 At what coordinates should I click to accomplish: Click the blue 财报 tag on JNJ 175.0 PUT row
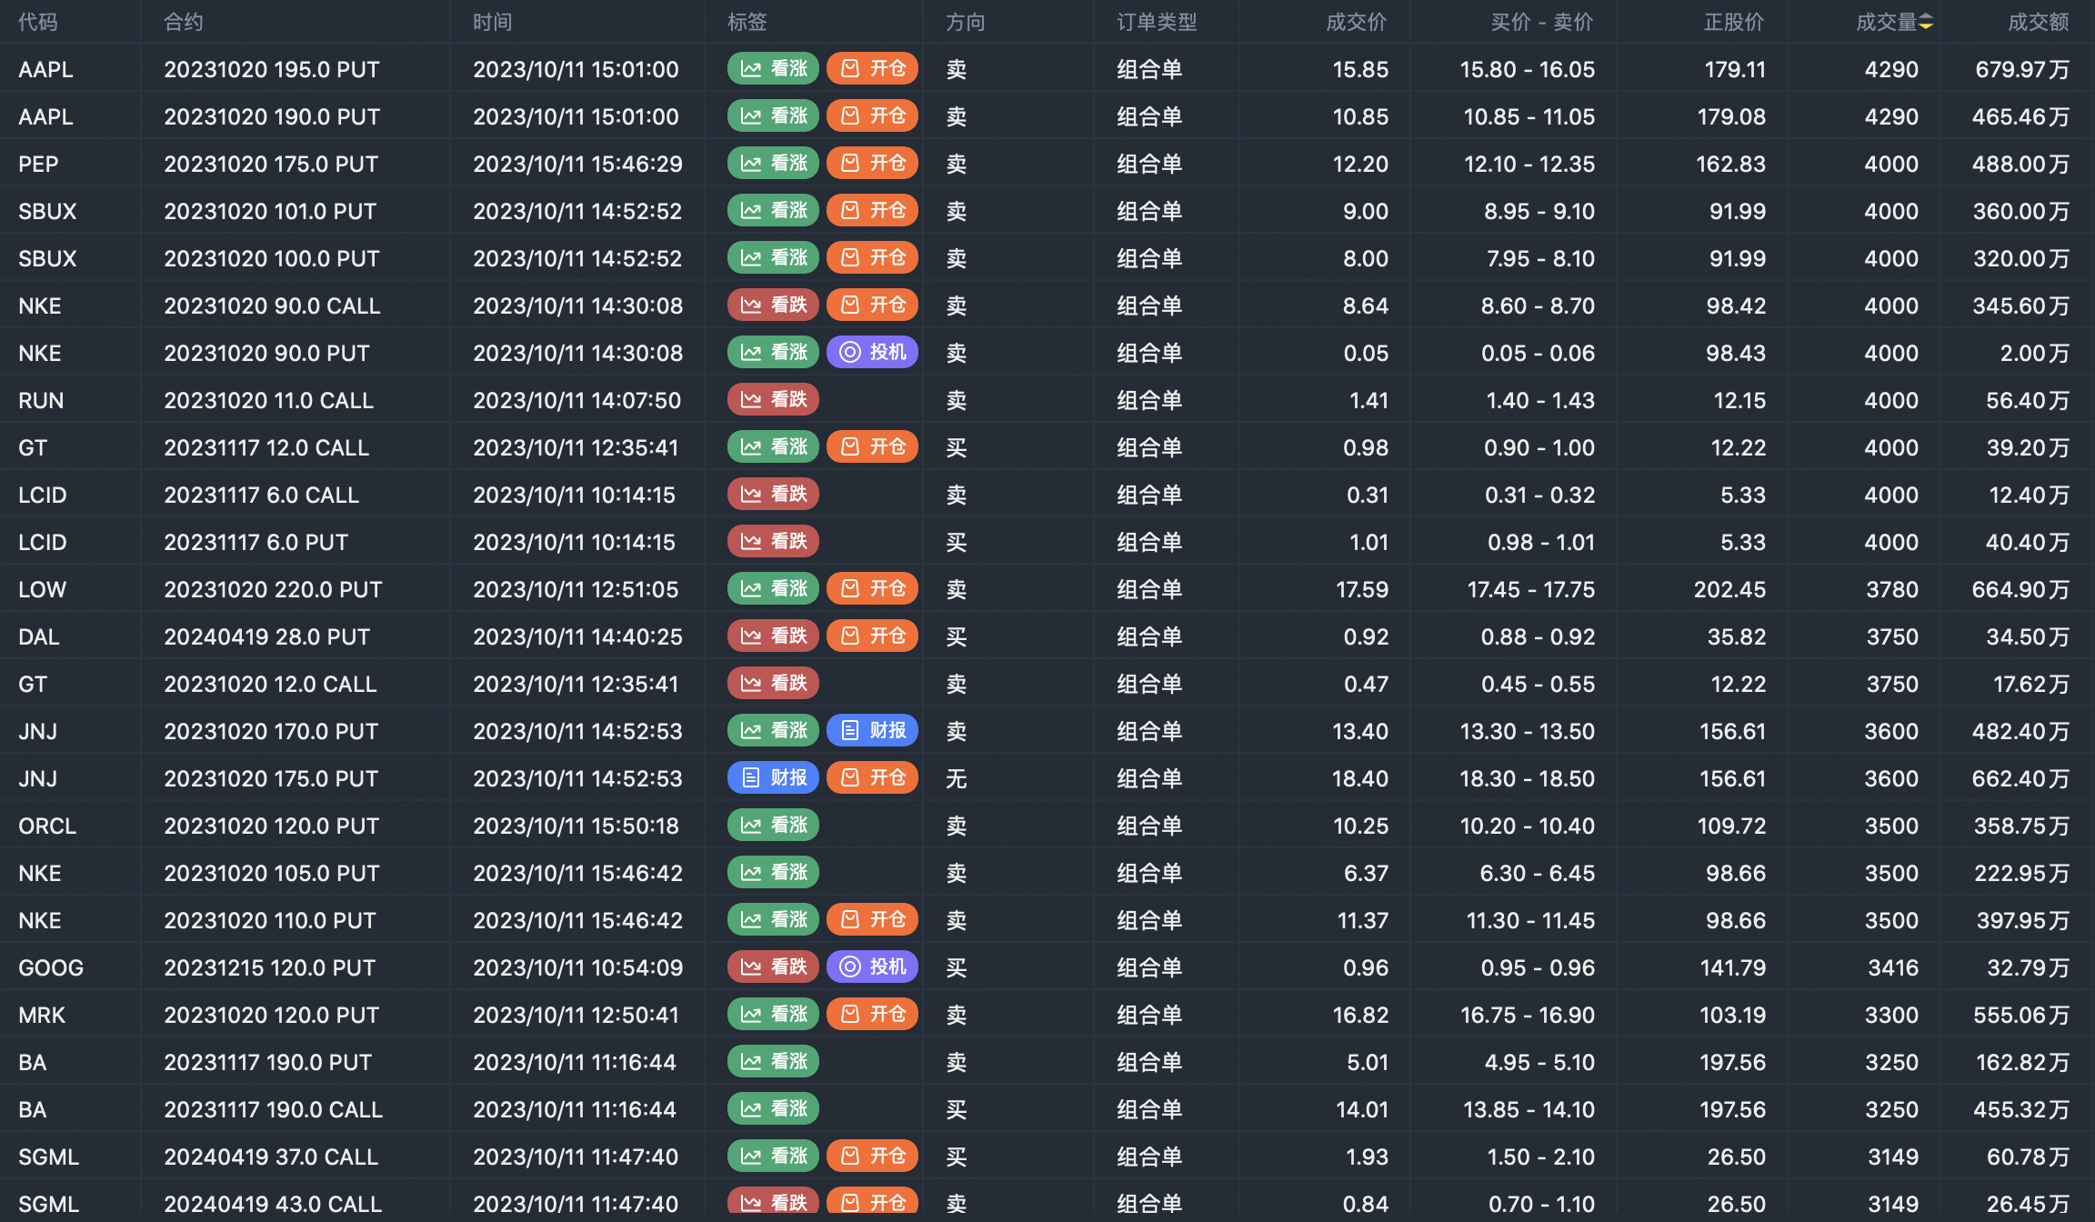click(773, 778)
